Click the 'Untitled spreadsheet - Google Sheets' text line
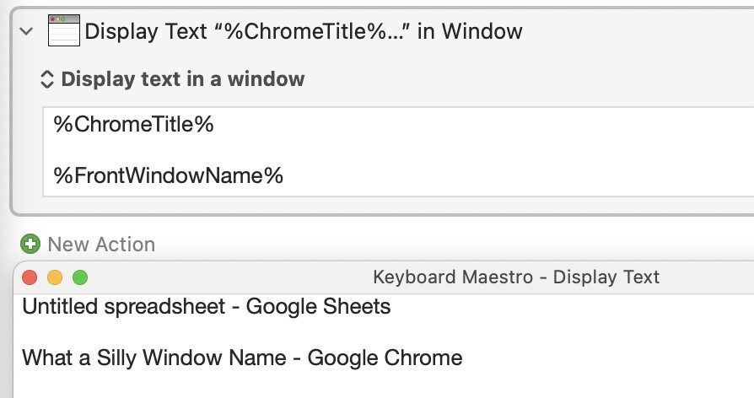 [x=206, y=306]
